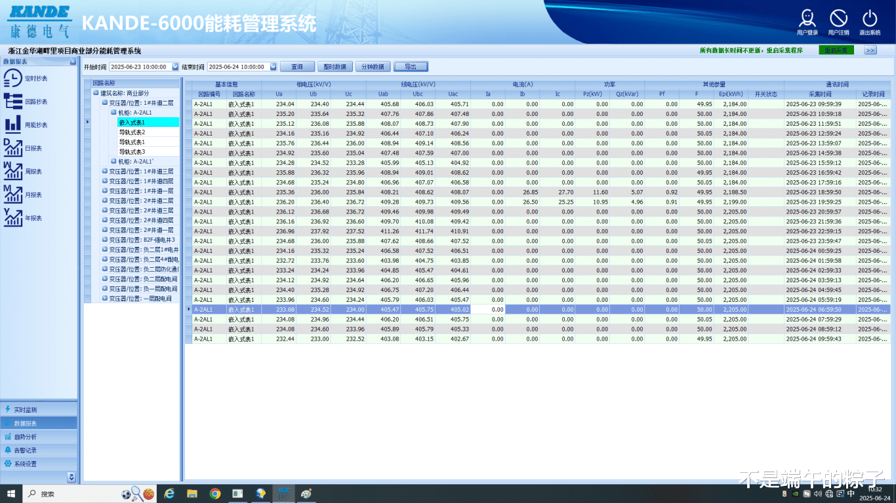Select 导轨式表2 in the circuit tree
Image resolution: width=896 pixels, height=503 pixels.
coord(132,132)
